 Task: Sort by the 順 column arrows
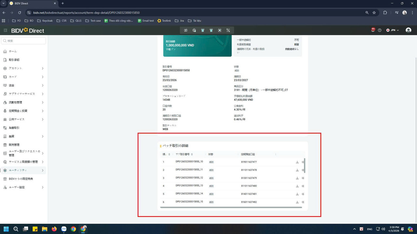coord(169,154)
